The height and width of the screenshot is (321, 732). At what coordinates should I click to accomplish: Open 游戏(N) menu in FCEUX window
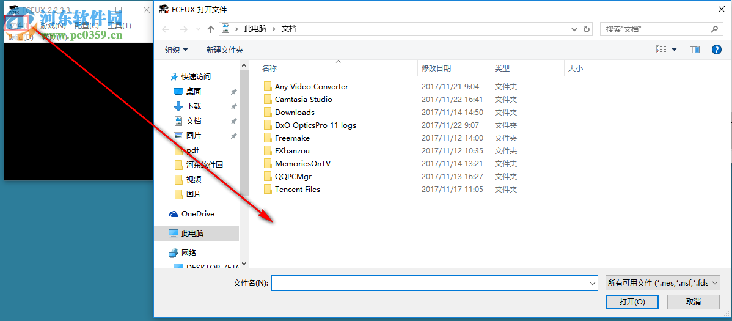tap(53, 26)
